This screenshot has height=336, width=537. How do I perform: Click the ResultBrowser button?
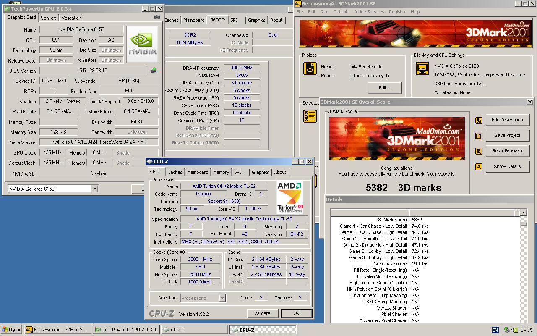pyautogui.click(x=508, y=151)
